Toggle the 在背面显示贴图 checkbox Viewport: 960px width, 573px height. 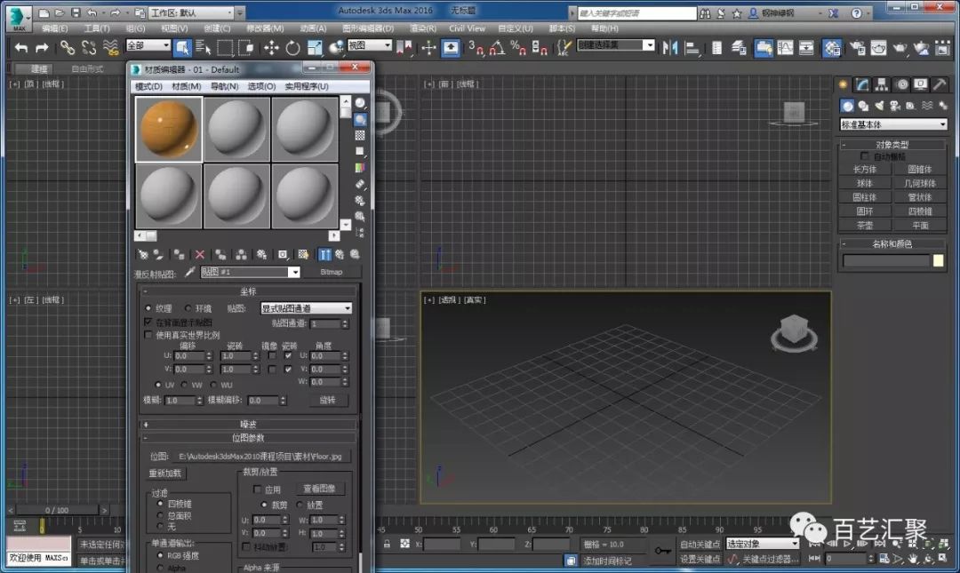coord(148,321)
